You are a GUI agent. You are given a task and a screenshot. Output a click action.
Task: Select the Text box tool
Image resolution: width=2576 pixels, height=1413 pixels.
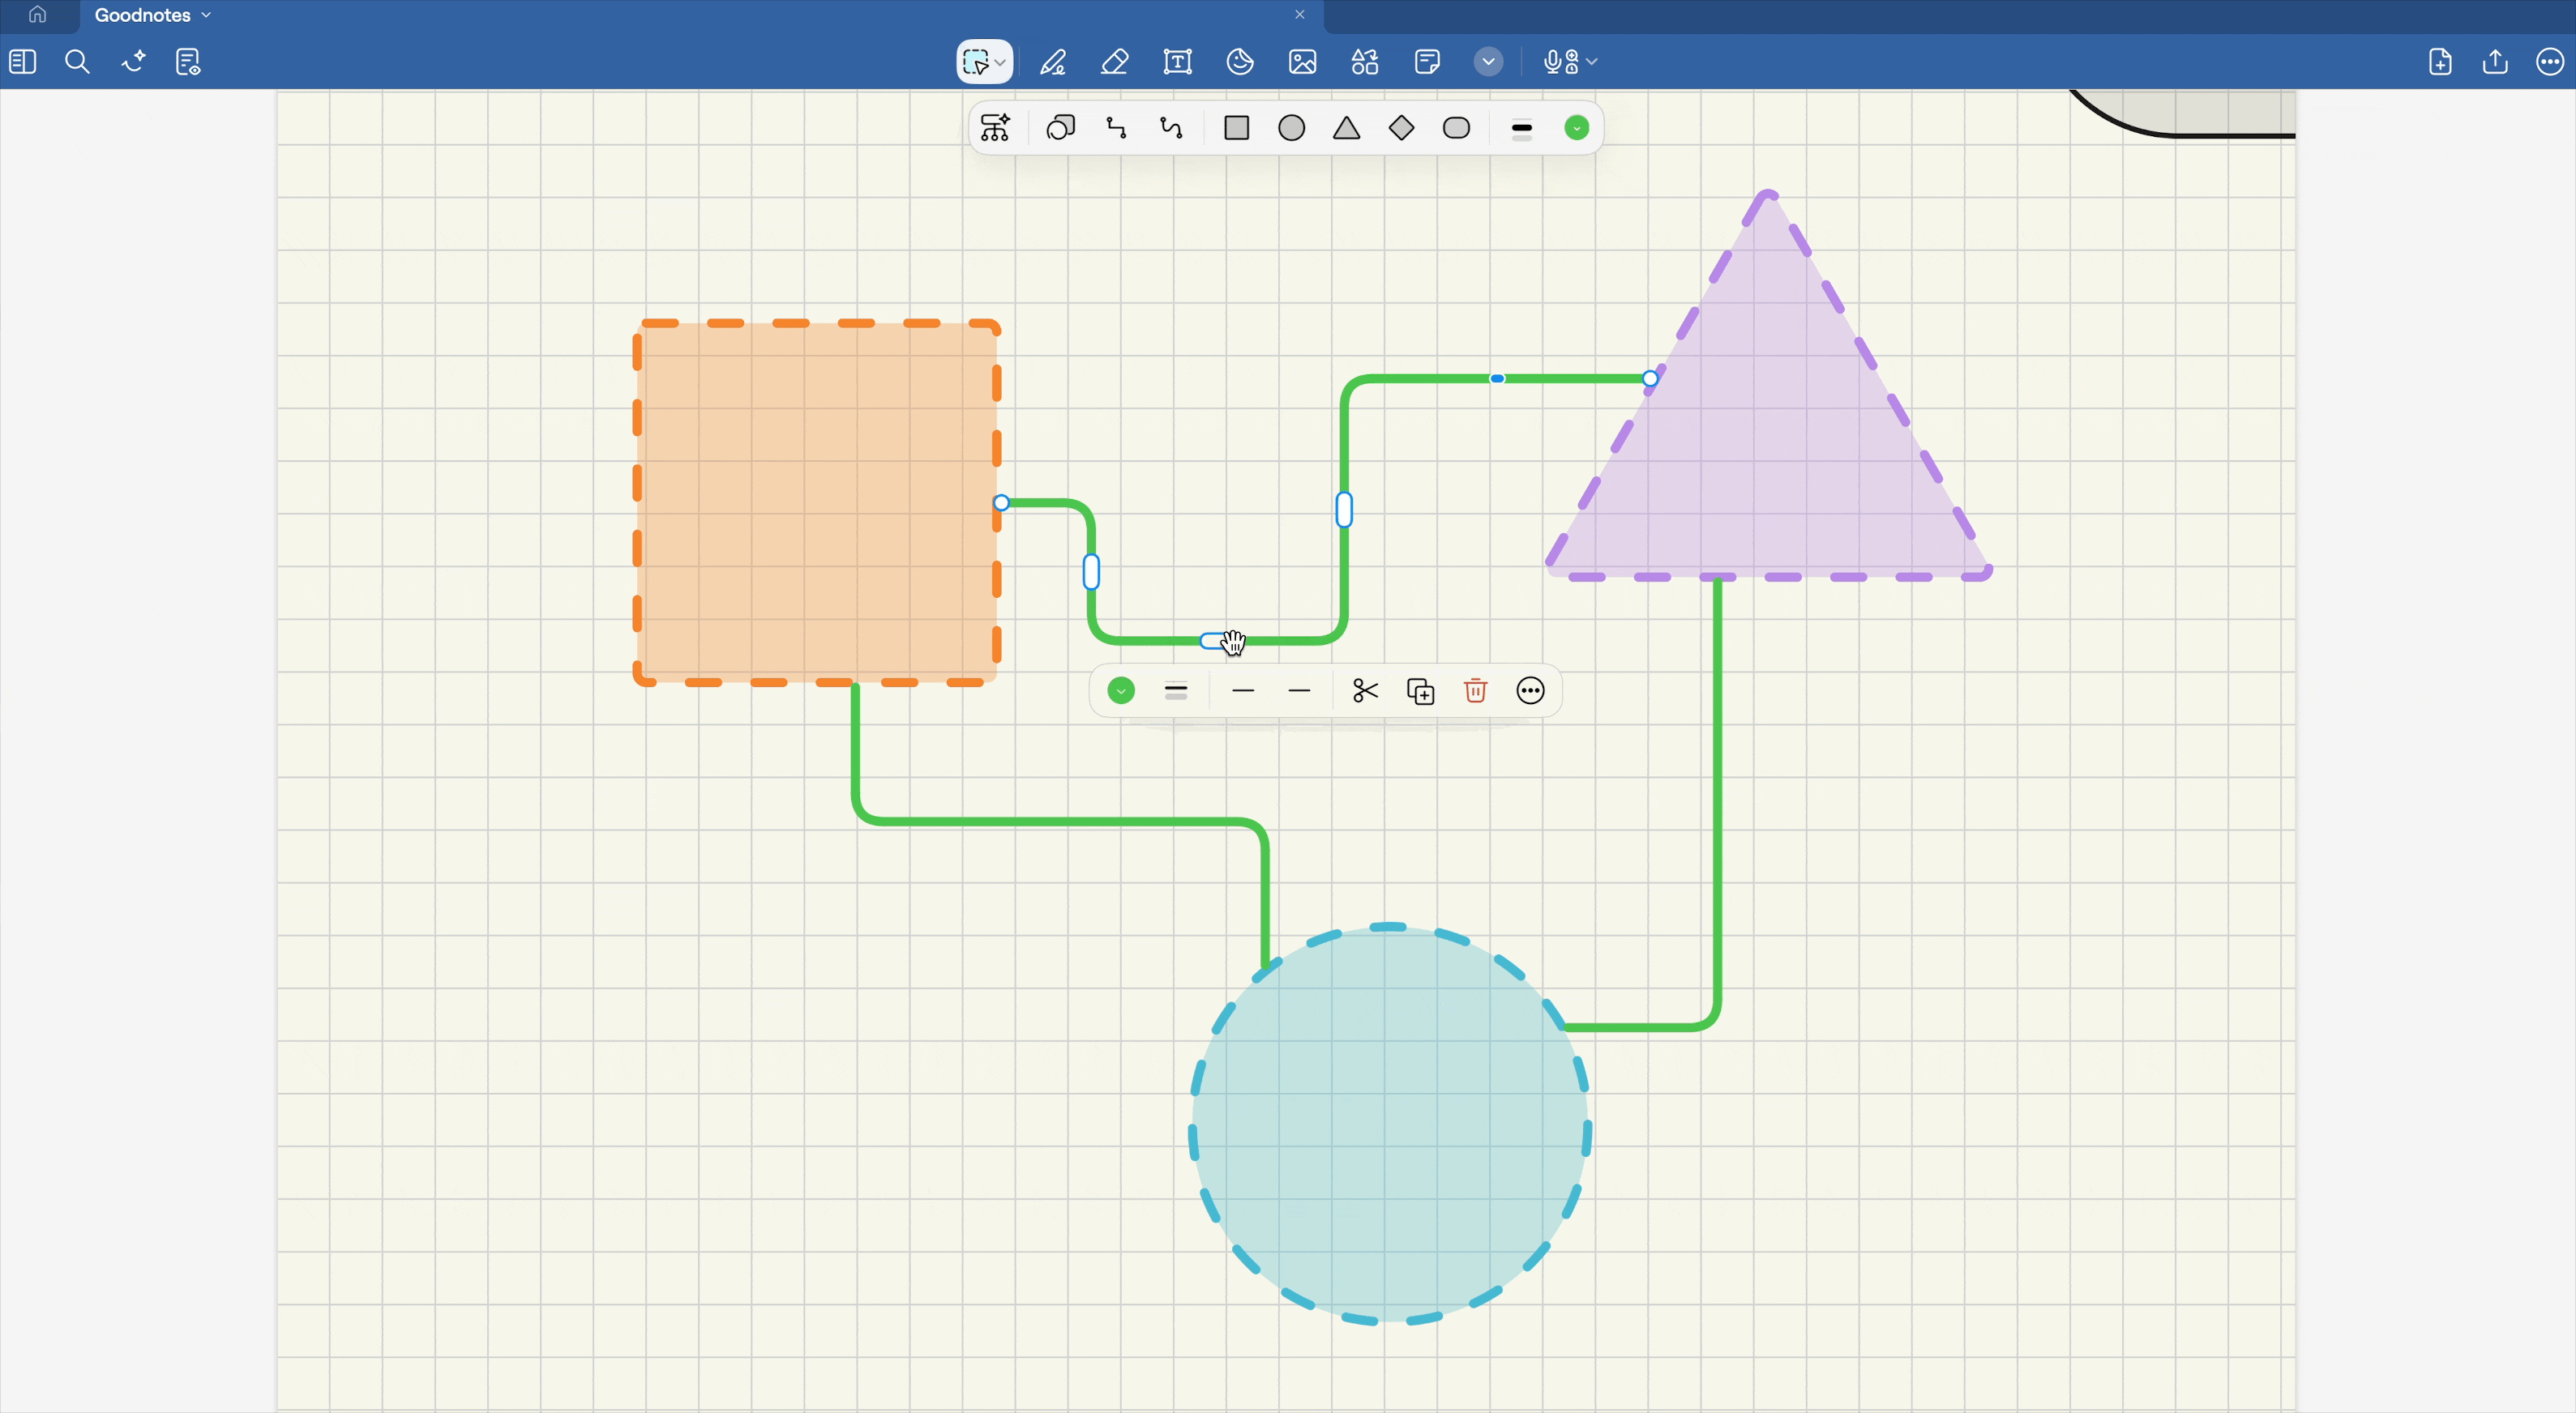(1178, 62)
